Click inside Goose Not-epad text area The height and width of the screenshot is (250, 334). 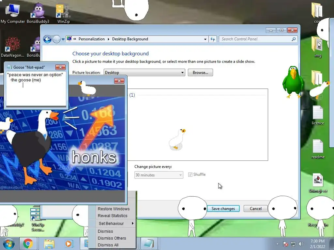(36, 89)
